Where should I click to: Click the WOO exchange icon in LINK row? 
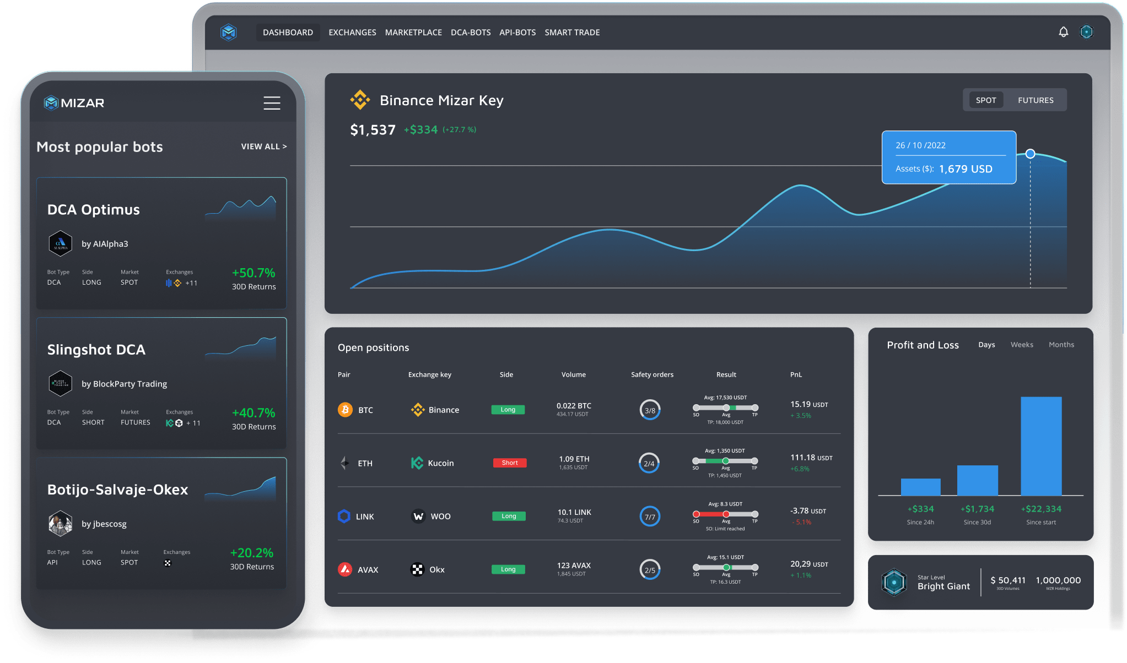click(418, 516)
